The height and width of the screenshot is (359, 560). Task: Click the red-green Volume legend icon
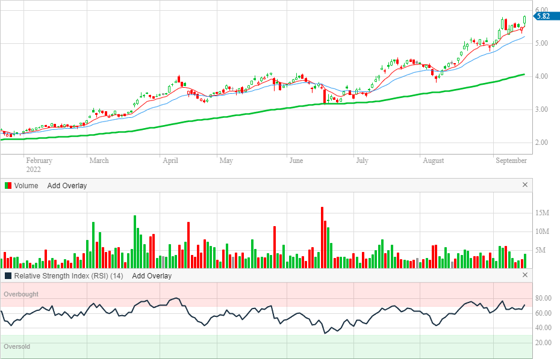[x=8, y=185]
